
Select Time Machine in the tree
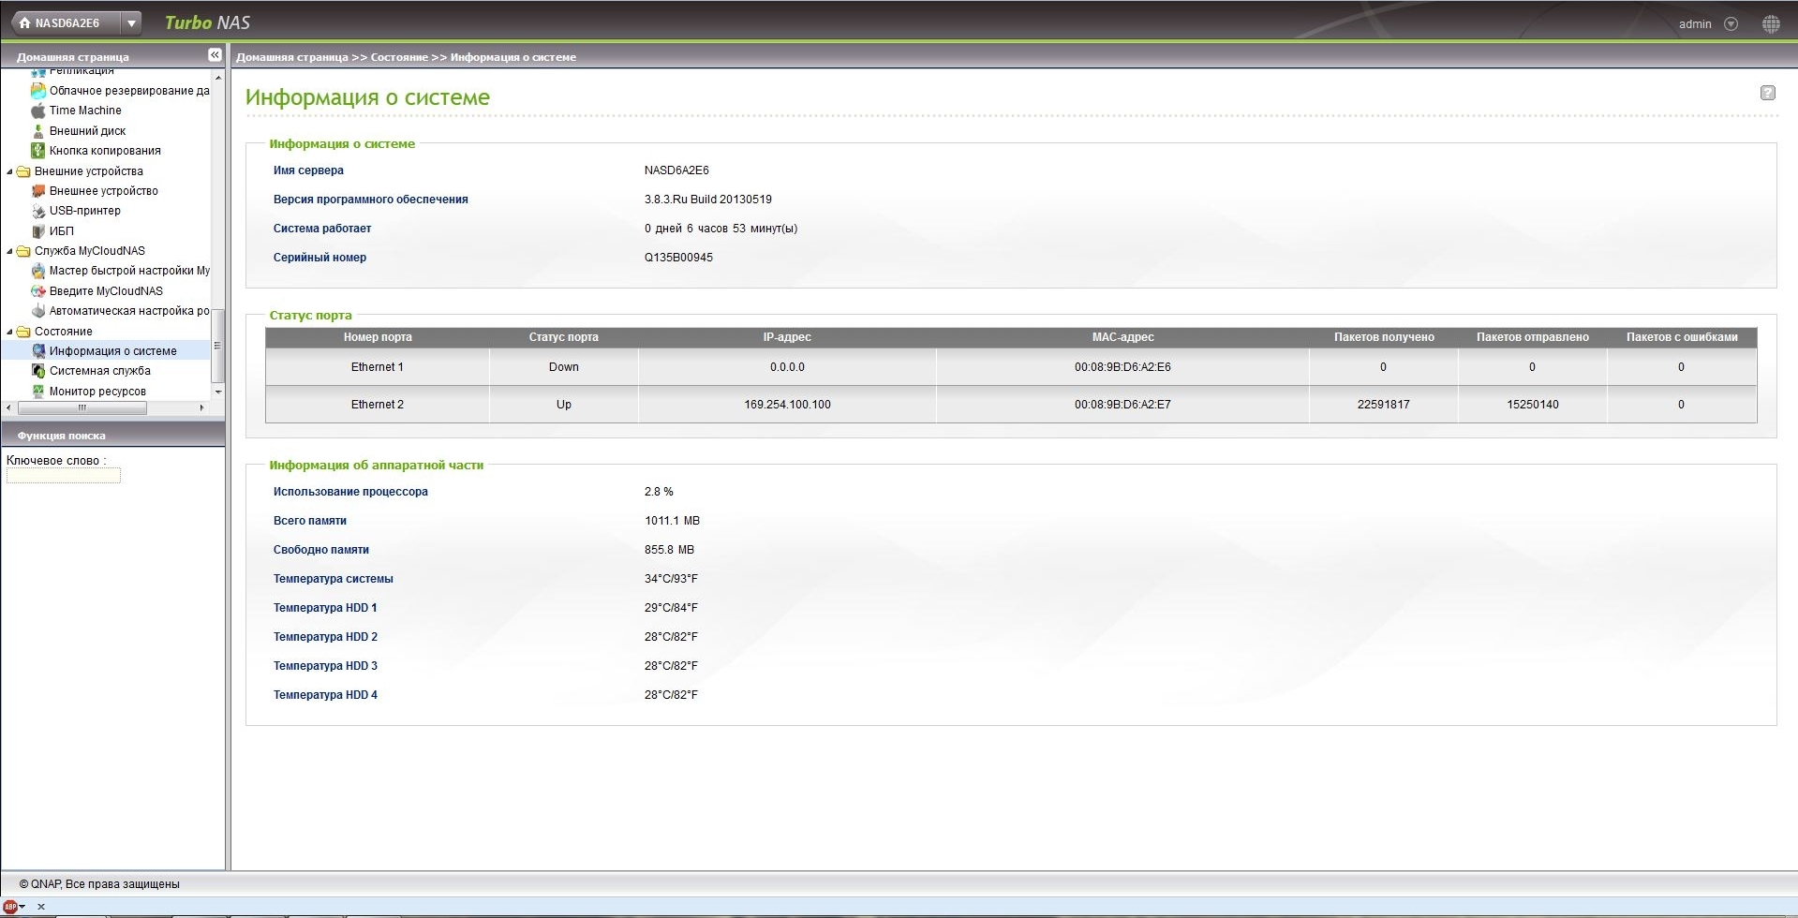85,111
